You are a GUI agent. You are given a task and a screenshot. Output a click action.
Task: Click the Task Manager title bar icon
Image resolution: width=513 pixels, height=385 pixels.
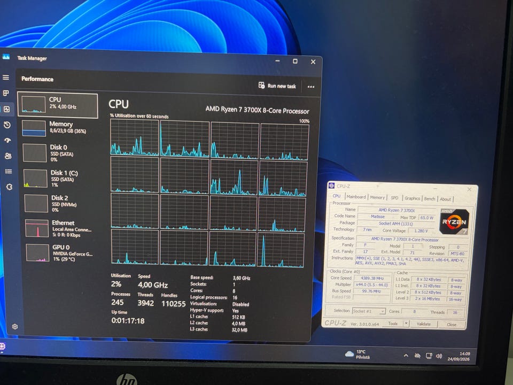coord(6,57)
